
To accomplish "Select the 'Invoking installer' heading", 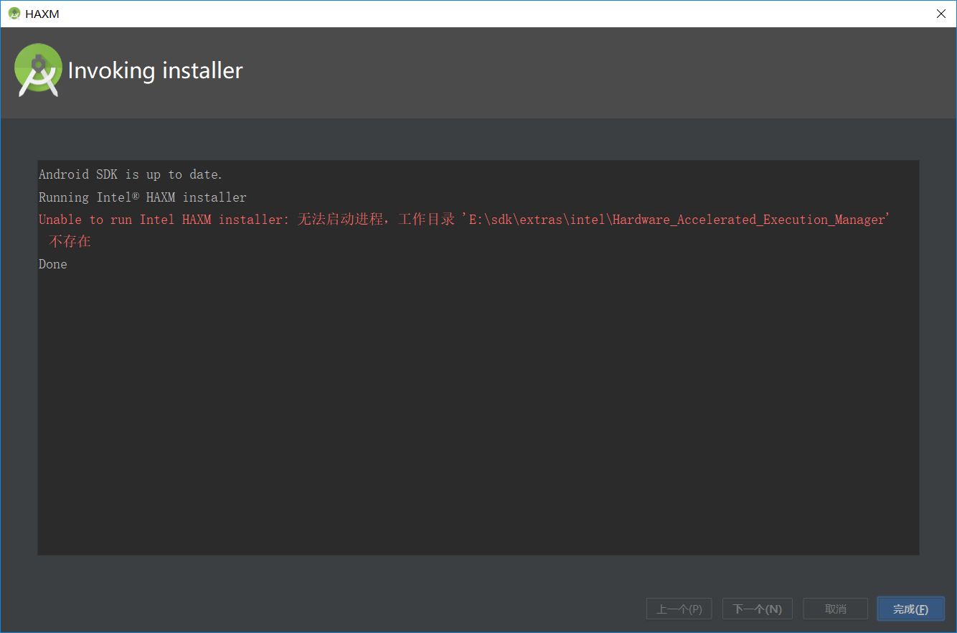I will [155, 70].
